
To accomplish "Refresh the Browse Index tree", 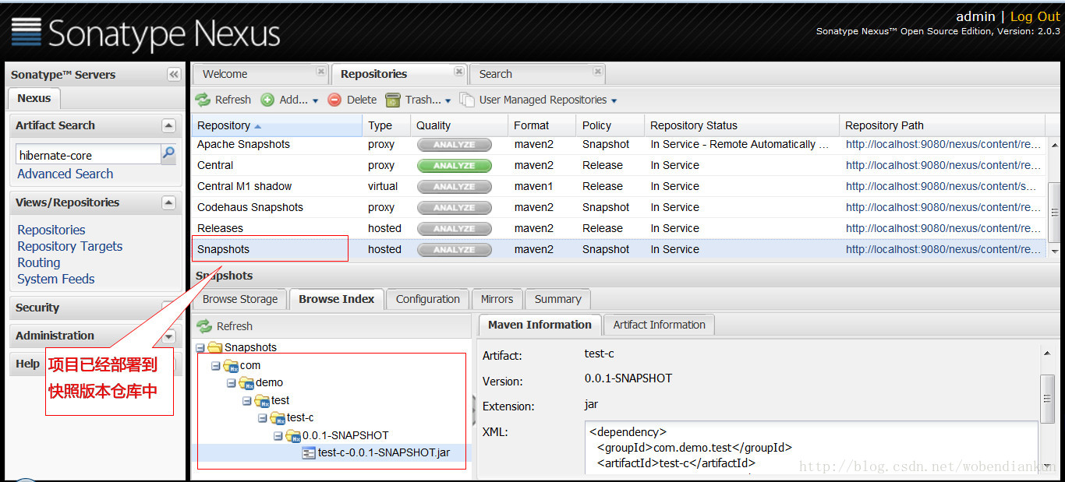I will click(225, 326).
